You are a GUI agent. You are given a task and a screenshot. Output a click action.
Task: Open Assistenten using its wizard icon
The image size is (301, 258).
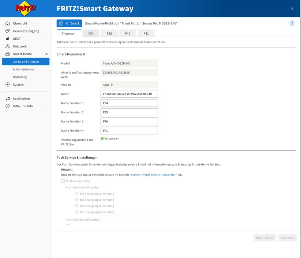click(8, 98)
